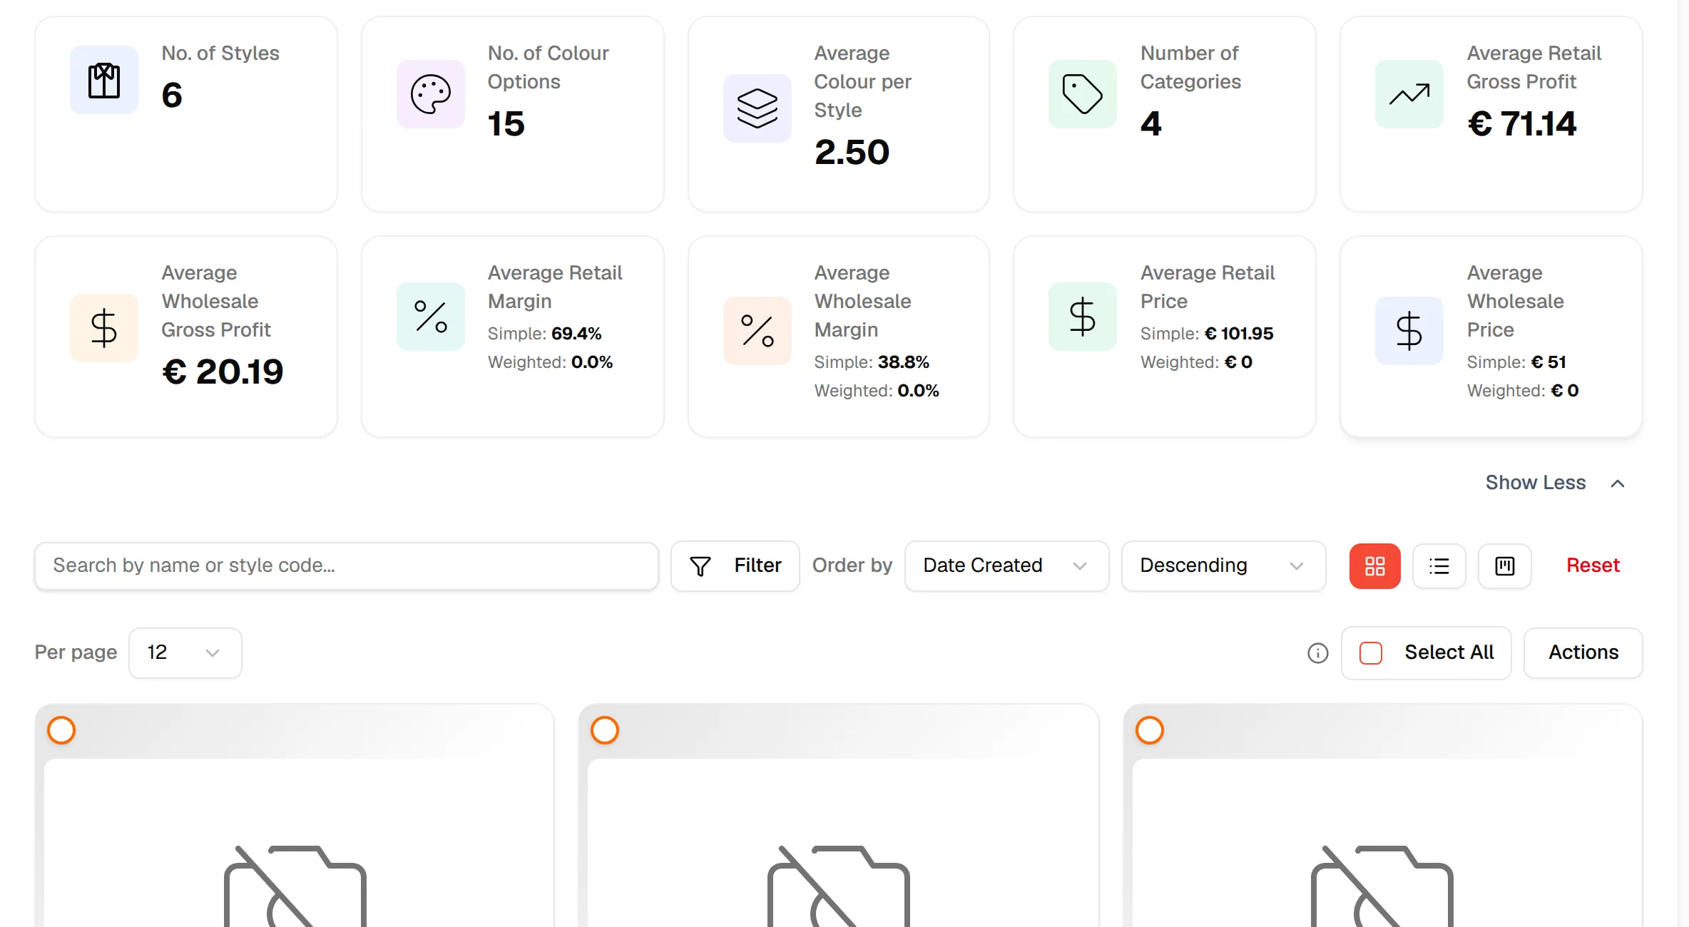Click the € 71.14 gross profit value
The image size is (1689, 927).
click(1522, 123)
